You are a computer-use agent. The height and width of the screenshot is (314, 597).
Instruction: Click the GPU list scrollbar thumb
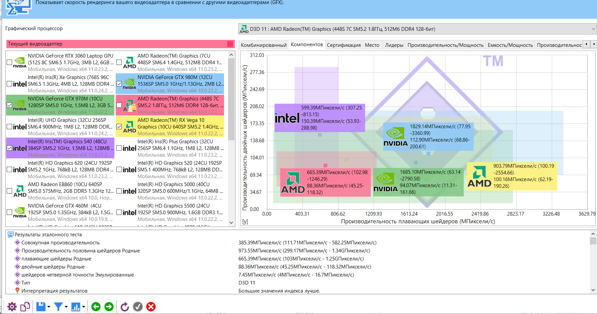tap(231, 99)
